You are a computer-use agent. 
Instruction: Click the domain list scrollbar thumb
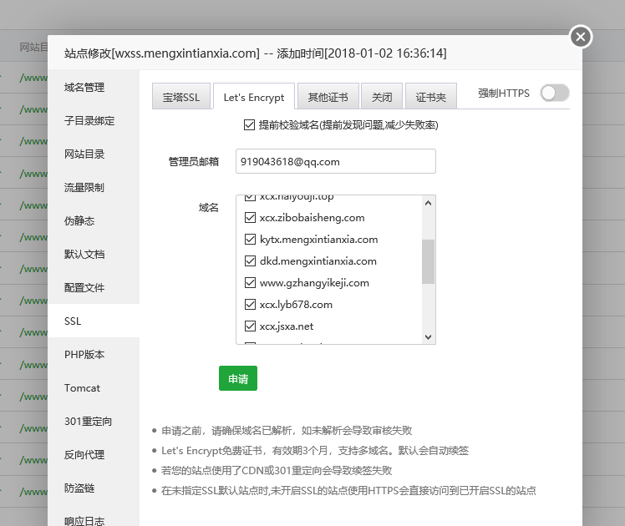pyautogui.click(x=428, y=261)
